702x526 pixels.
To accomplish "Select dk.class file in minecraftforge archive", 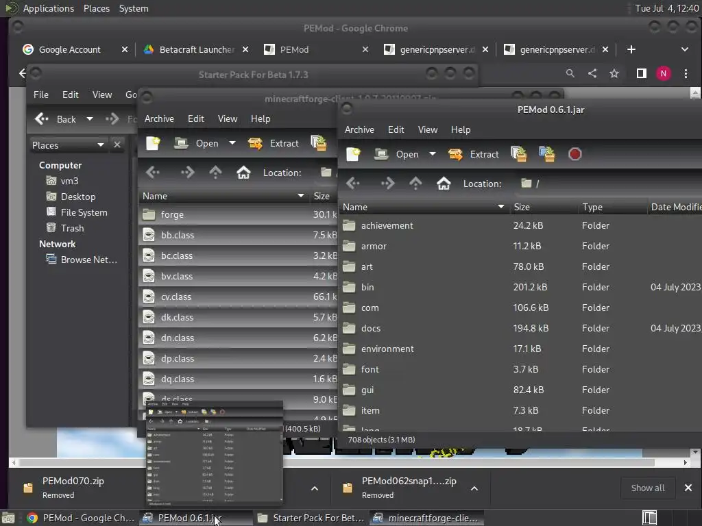I will (238, 318).
